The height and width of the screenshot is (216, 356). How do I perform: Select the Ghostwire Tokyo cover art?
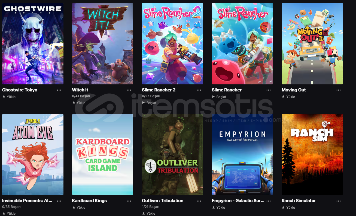tap(33, 44)
